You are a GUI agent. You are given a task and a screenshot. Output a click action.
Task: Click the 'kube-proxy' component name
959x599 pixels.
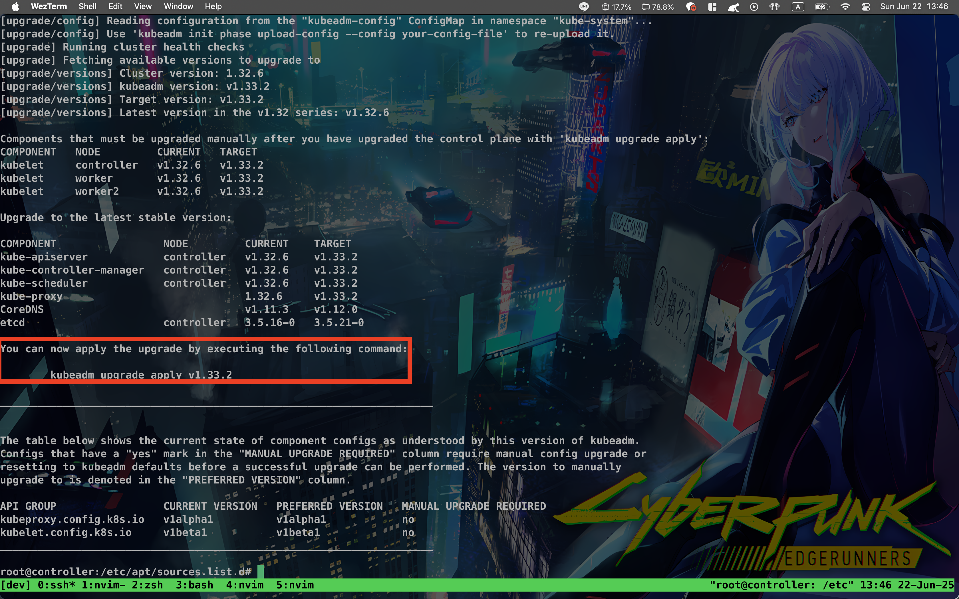(31, 296)
